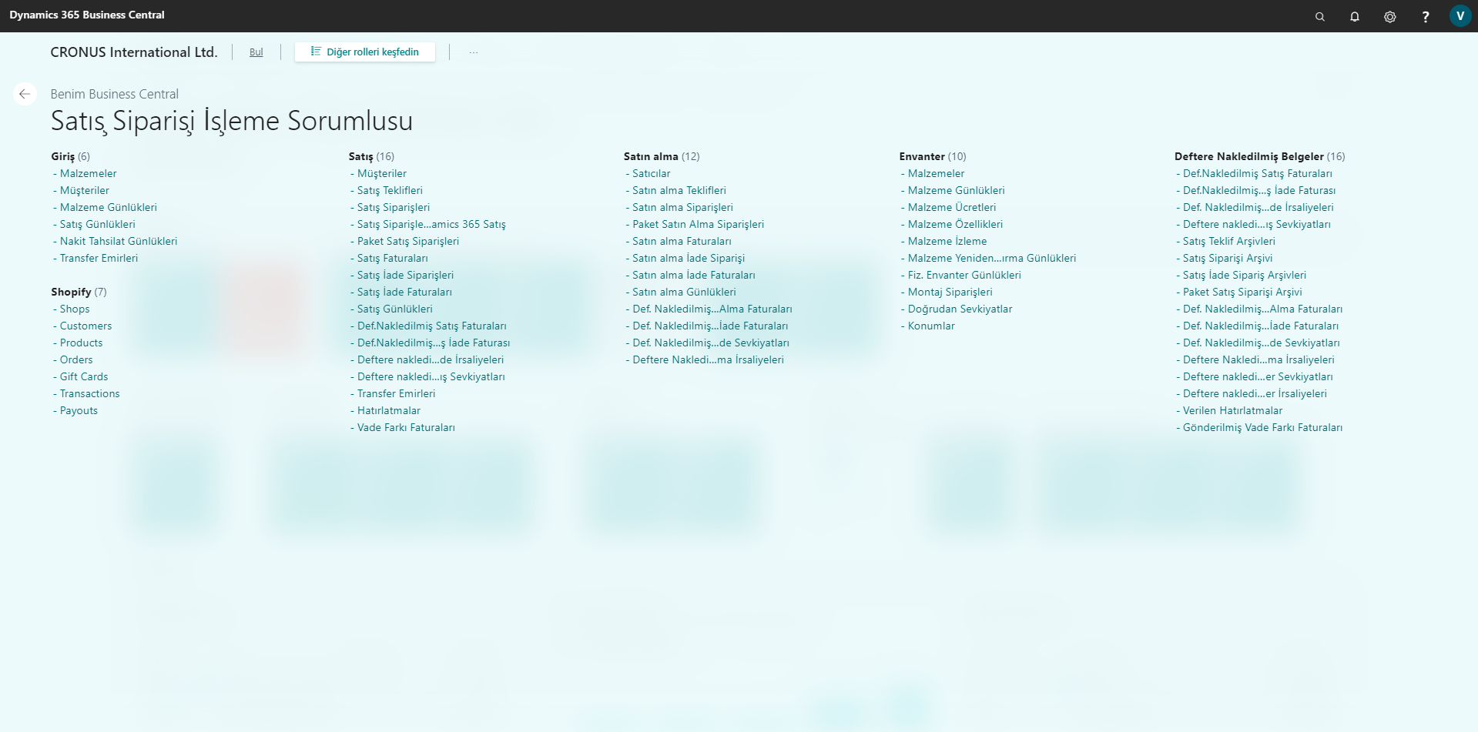Image resolution: width=1478 pixels, height=732 pixels.
Task: Open Satış İade Faturaları
Action: [x=404, y=292]
